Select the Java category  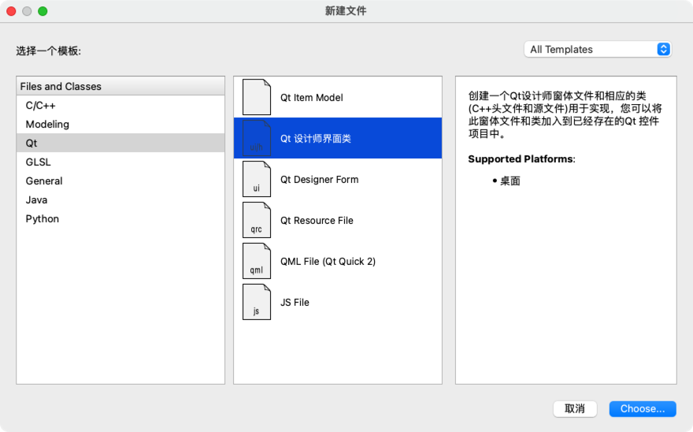click(x=120, y=200)
